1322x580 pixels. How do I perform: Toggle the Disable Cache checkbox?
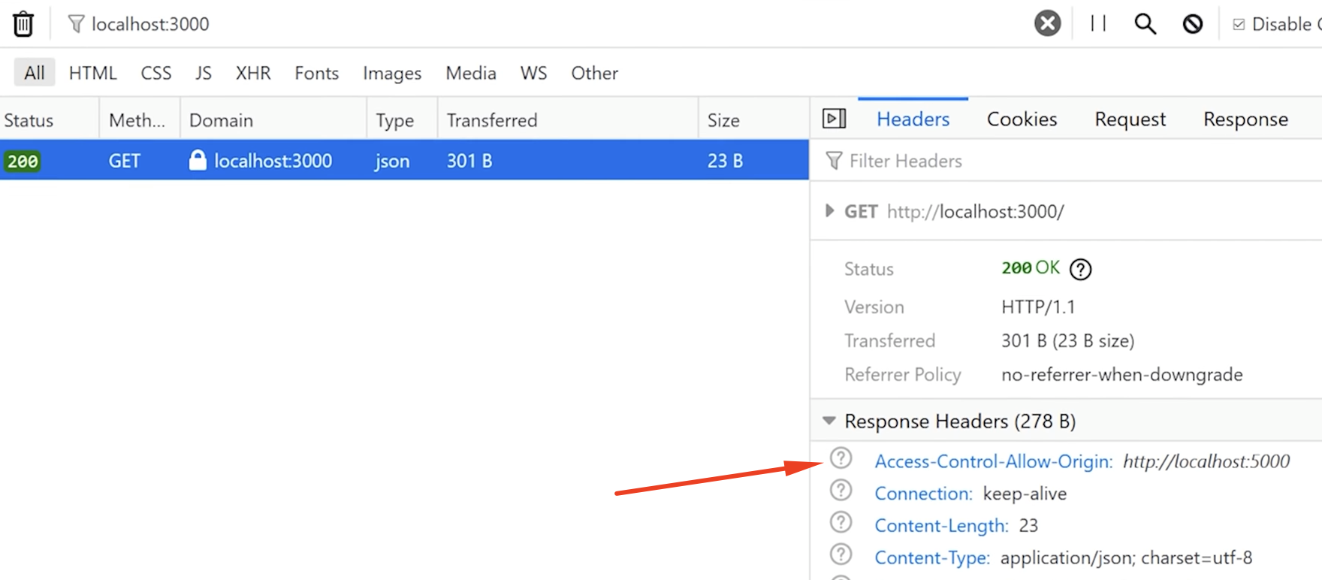[1239, 24]
